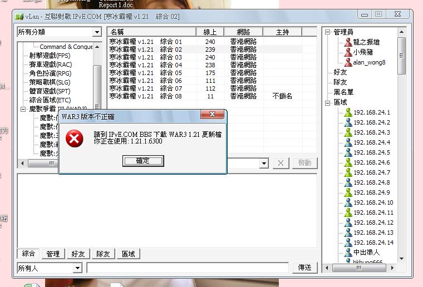The height and width of the screenshot is (287, 423).
Task: Sort rooms by 線上 column header
Action: [210, 32]
